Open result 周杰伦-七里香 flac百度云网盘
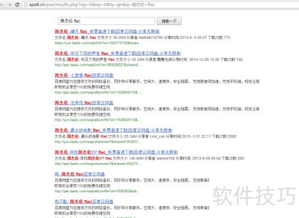The height and width of the screenshot is (218, 299). tap(84, 75)
